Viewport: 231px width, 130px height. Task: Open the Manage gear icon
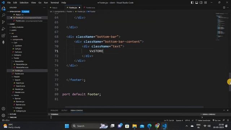pos(3,116)
